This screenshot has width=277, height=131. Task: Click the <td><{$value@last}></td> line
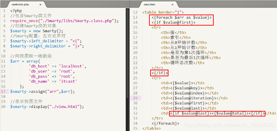(x=188, y=108)
